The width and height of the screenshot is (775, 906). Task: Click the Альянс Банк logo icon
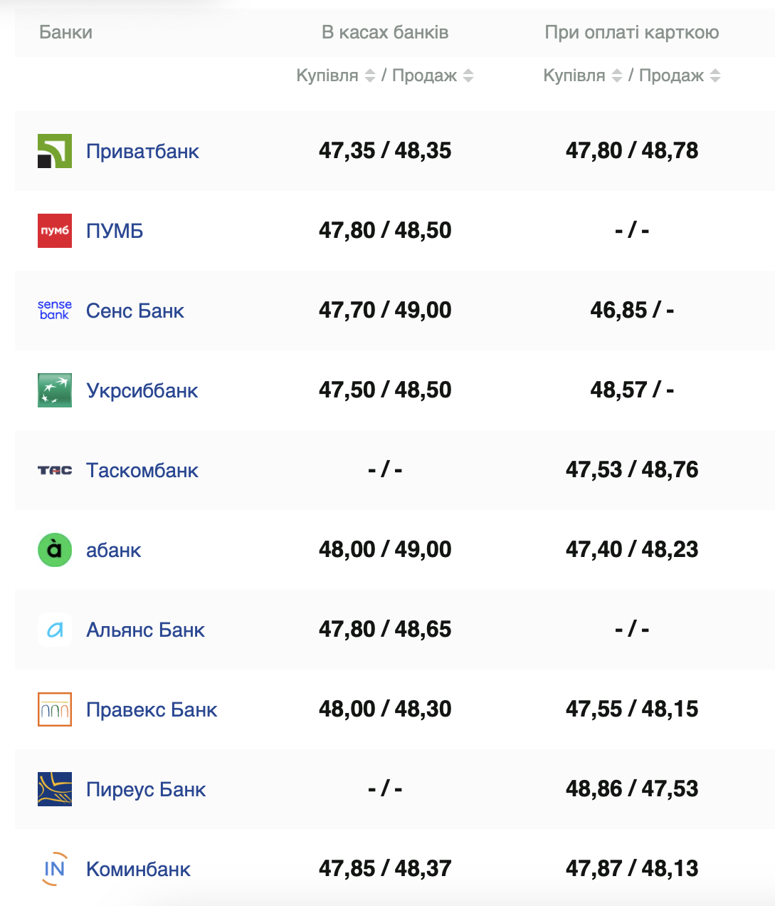[55, 630]
